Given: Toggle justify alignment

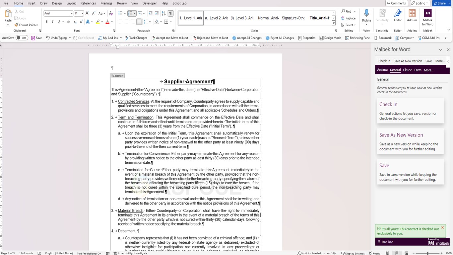Looking at the screenshot, I should (x=139, y=22).
